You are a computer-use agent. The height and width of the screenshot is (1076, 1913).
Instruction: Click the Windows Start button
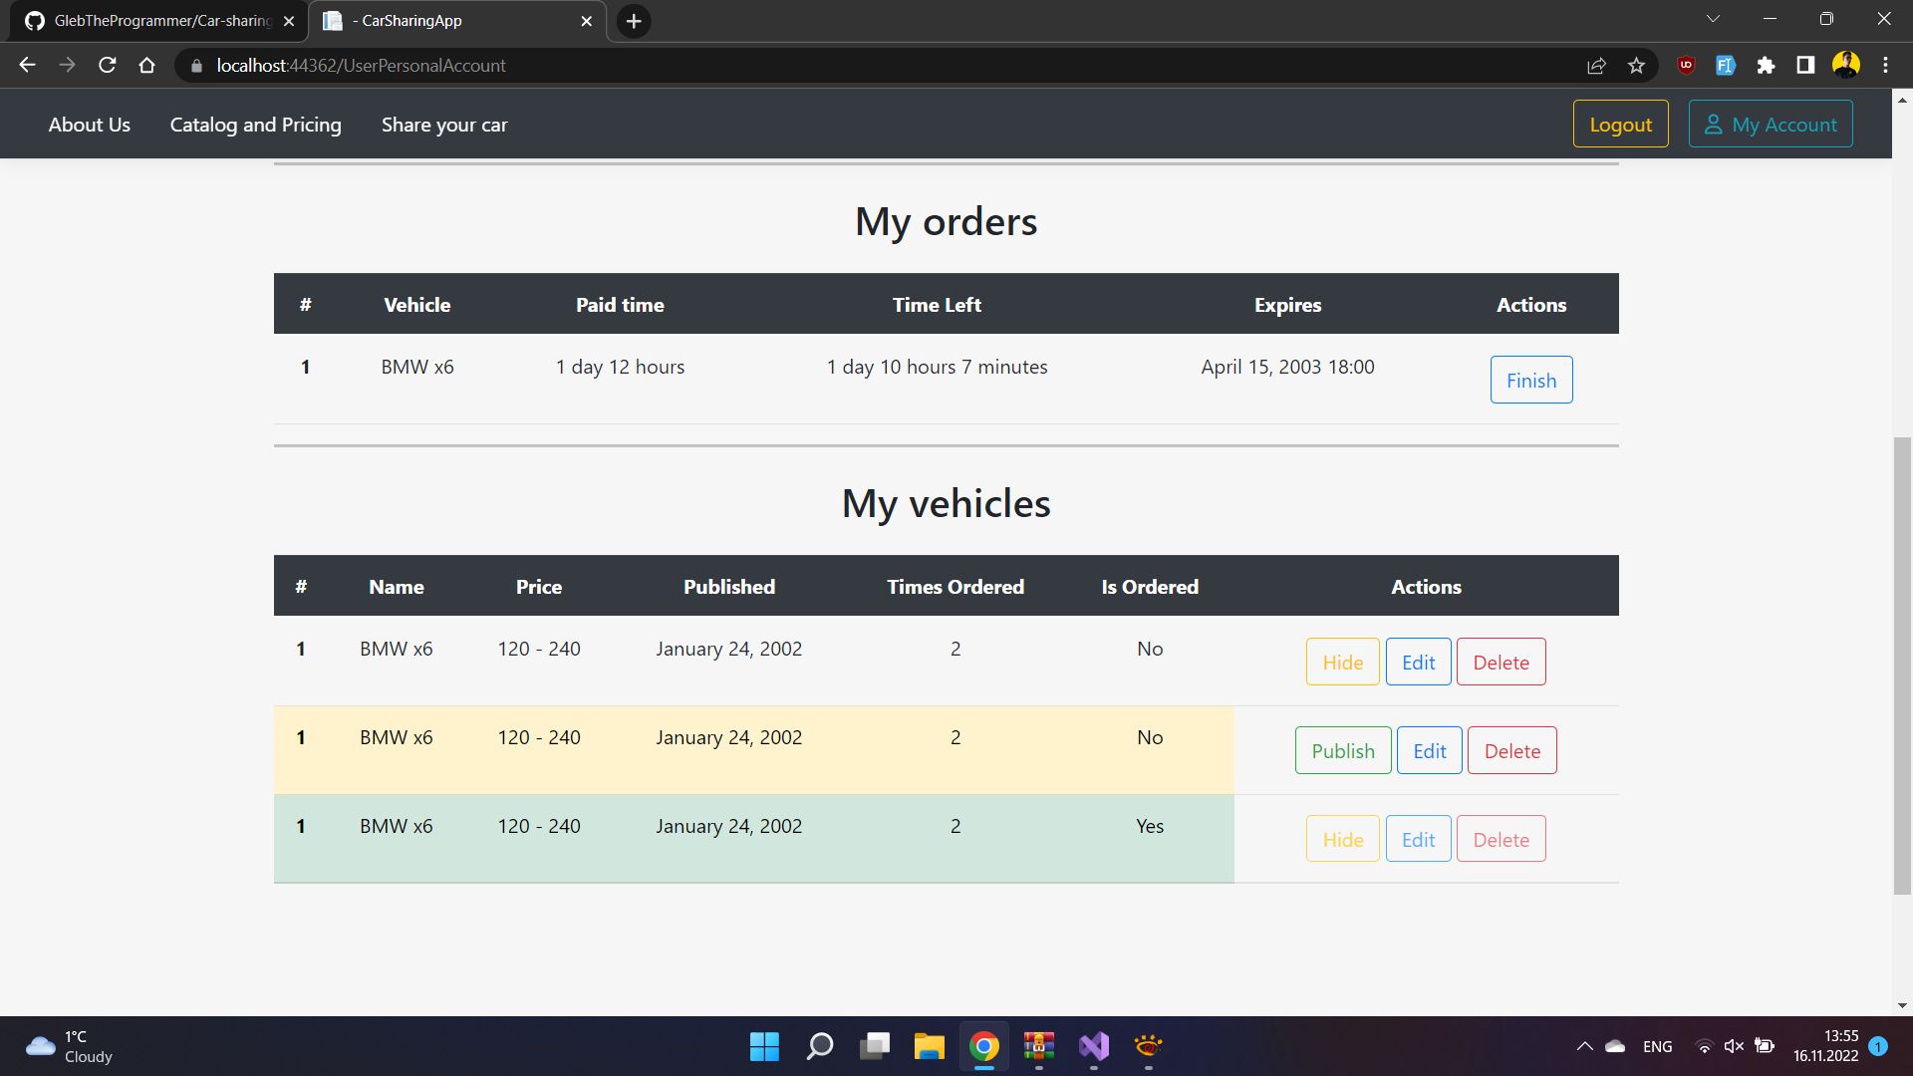point(764,1046)
